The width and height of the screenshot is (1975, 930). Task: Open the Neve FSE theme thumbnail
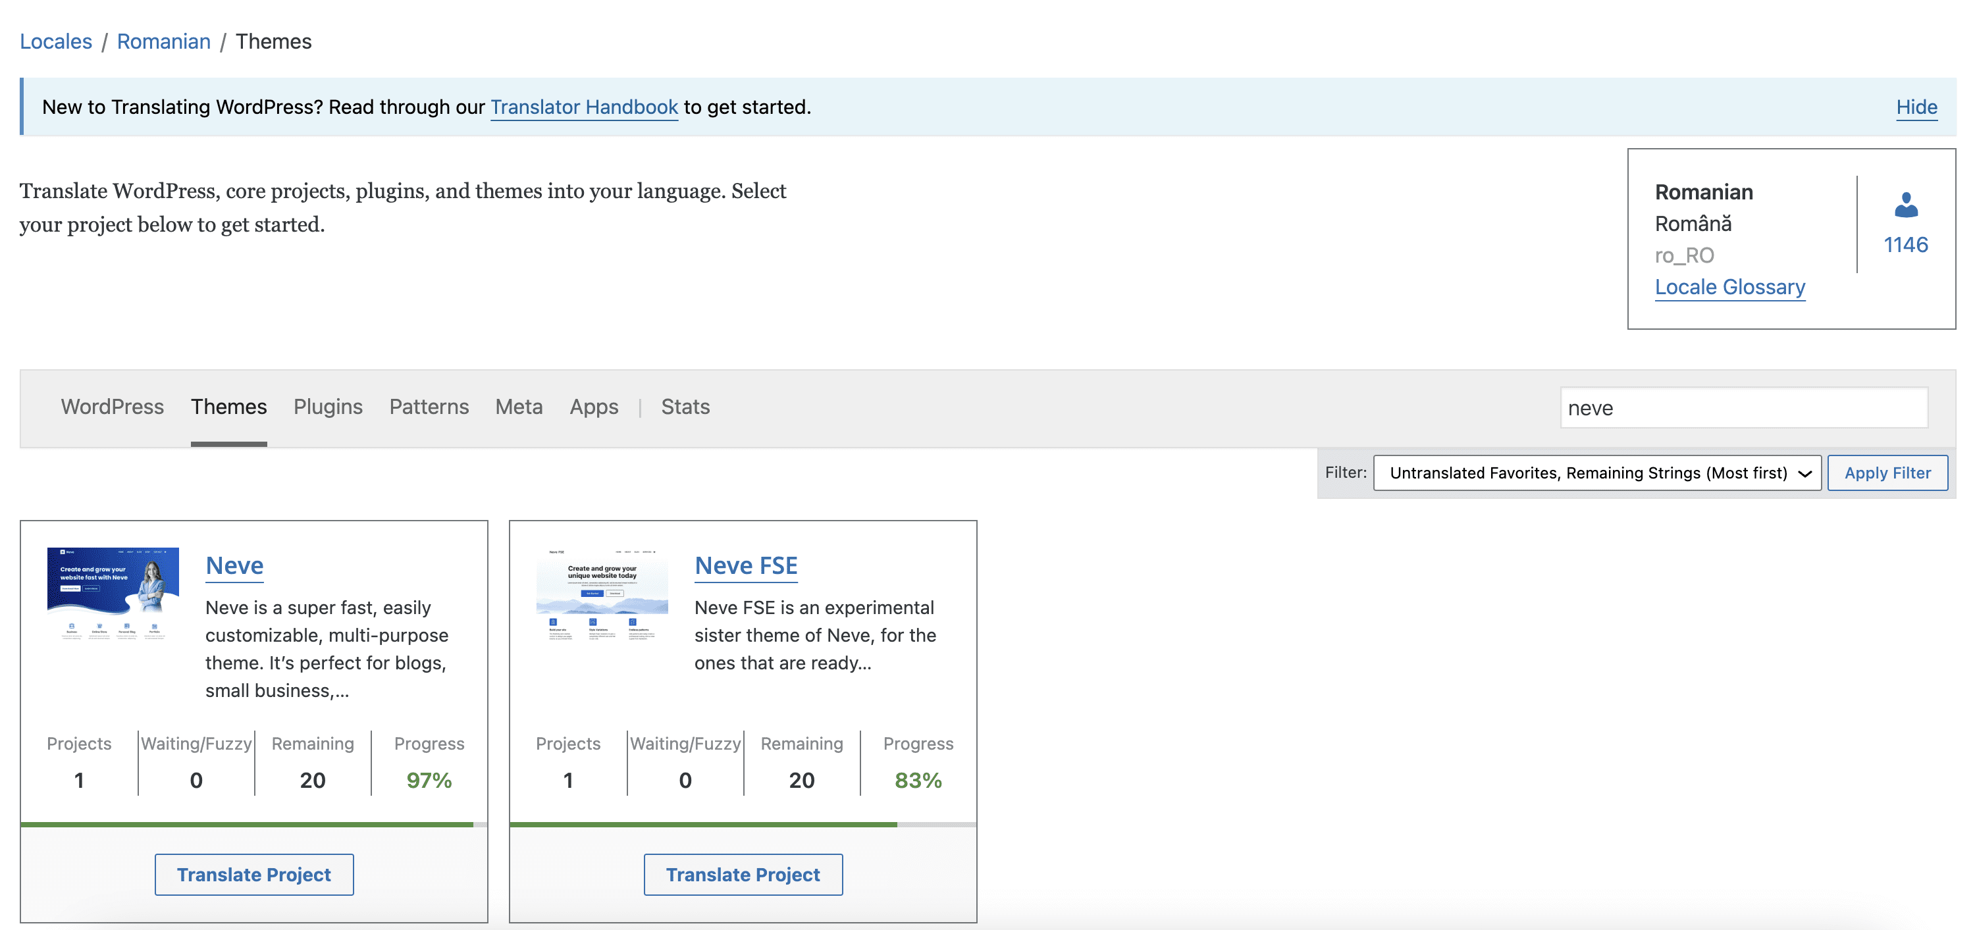point(602,592)
